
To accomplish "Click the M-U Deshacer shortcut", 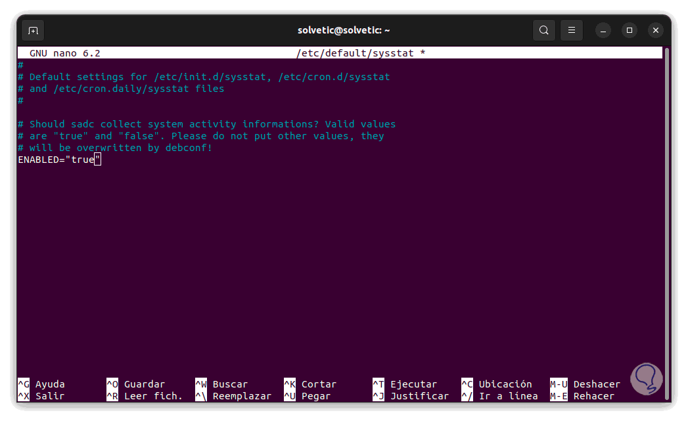I will (x=585, y=384).
